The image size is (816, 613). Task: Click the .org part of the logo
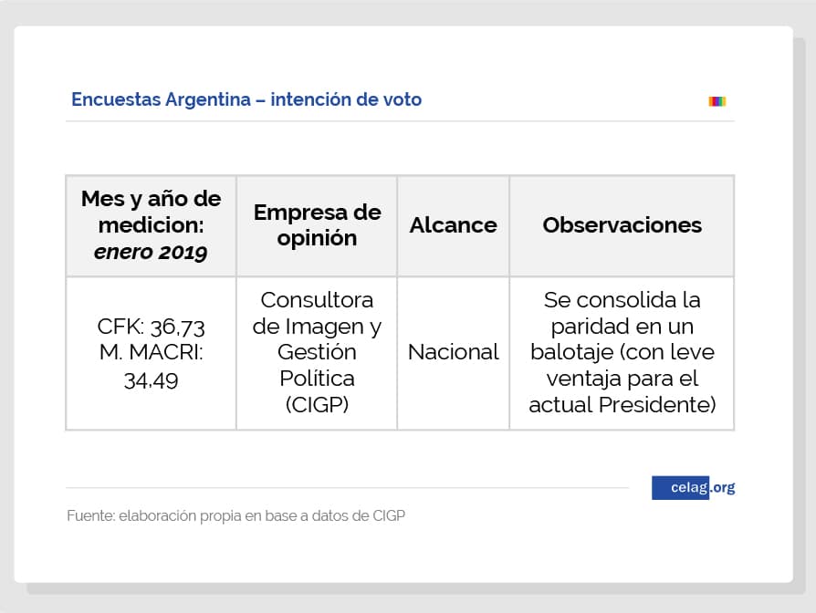point(722,488)
